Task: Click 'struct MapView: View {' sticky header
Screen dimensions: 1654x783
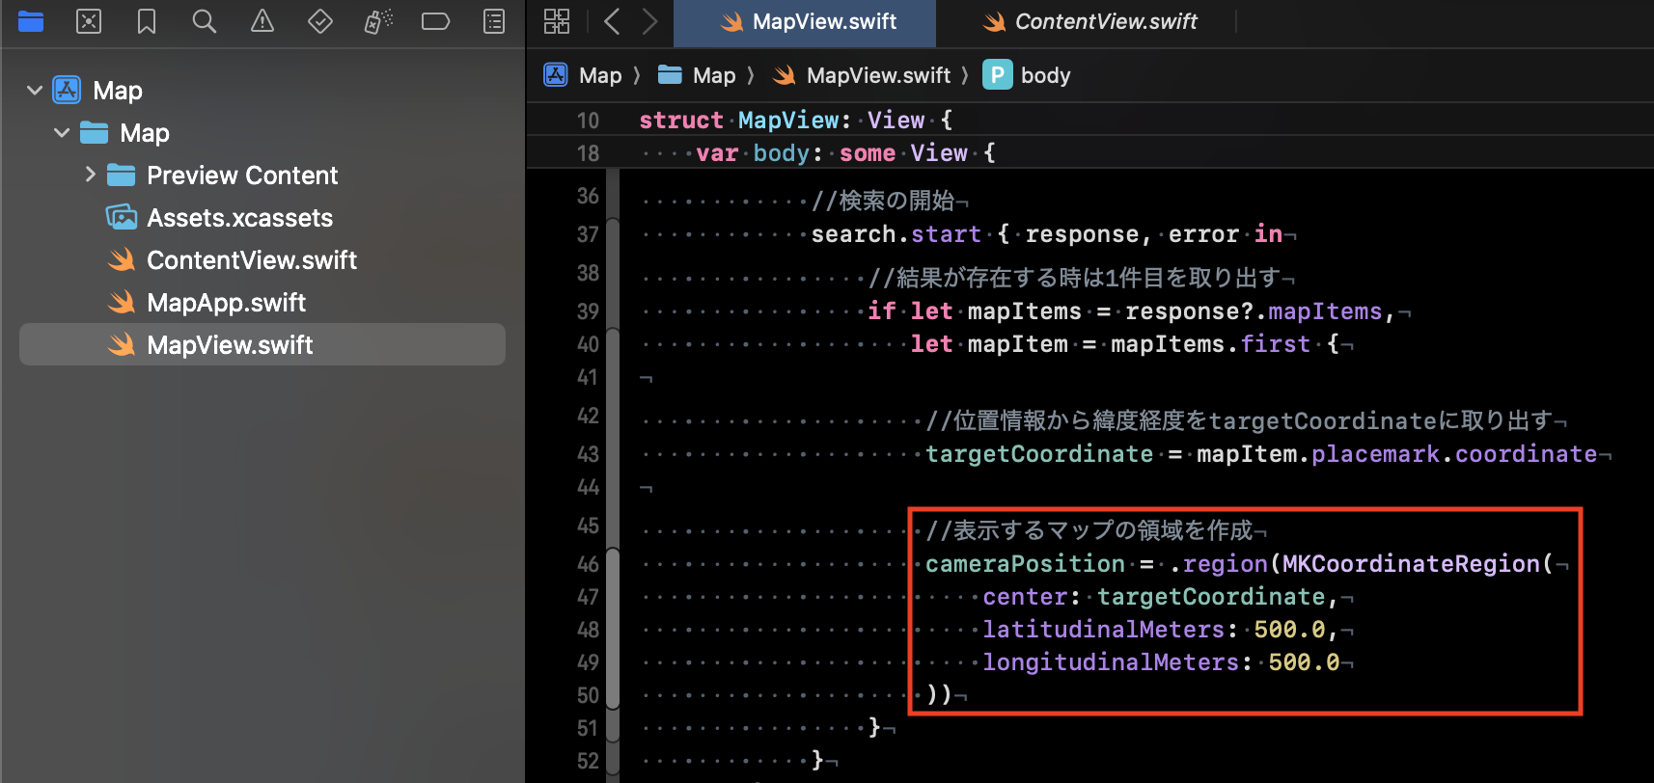Action: pos(795,121)
